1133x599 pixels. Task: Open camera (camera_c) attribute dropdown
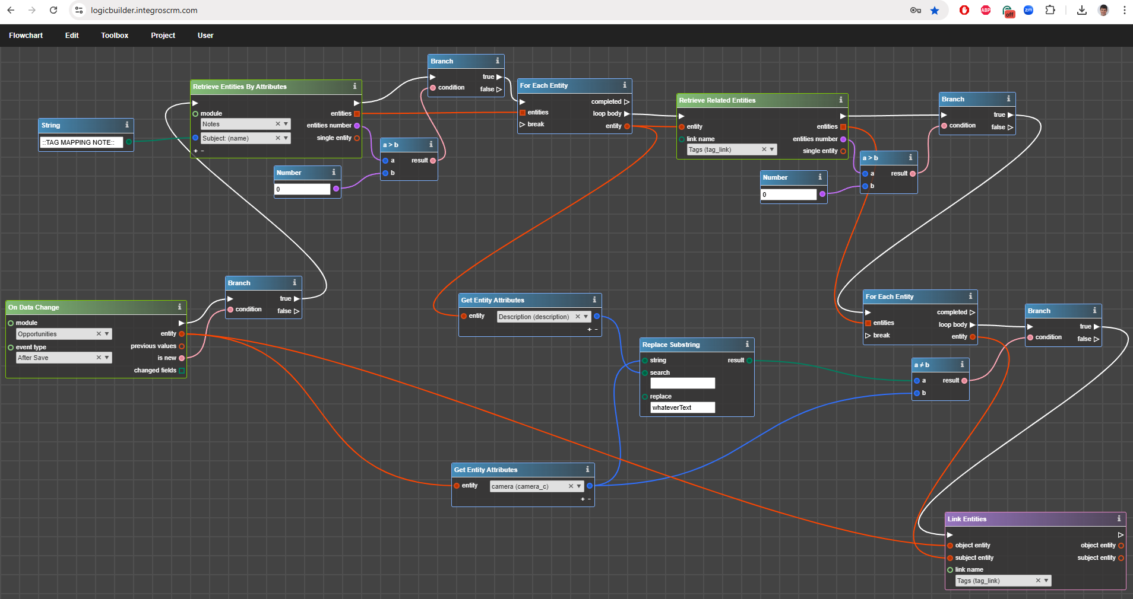click(579, 486)
